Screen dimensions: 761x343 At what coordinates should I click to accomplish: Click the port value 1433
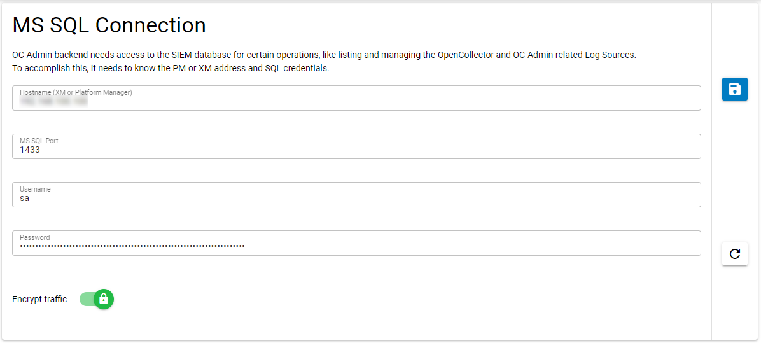click(x=30, y=150)
